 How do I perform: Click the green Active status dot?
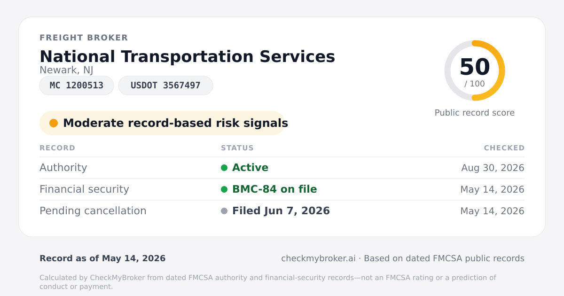coord(224,168)
